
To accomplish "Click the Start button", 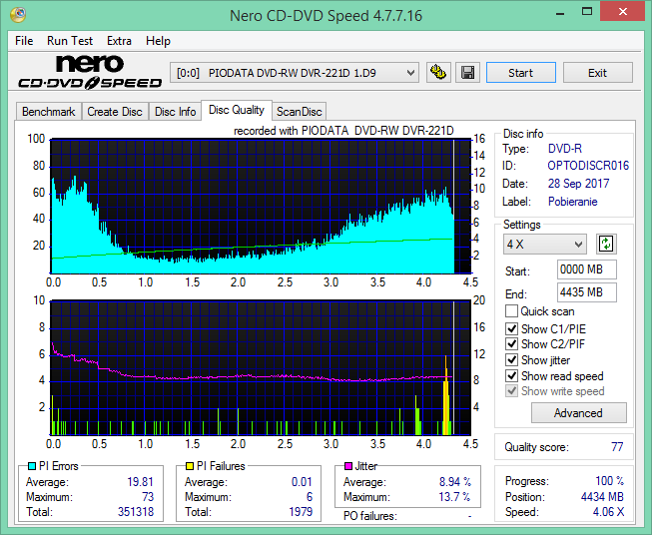I will (520, 73).
